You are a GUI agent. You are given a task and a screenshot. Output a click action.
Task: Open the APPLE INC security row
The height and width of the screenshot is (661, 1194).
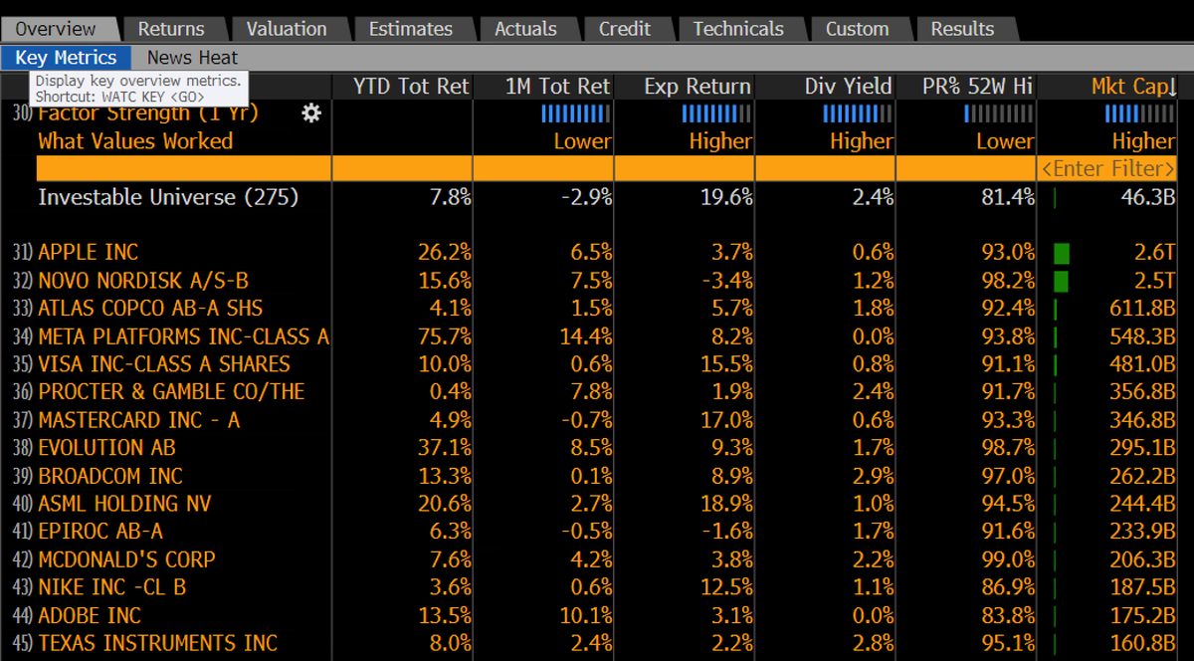pos(88,253)
